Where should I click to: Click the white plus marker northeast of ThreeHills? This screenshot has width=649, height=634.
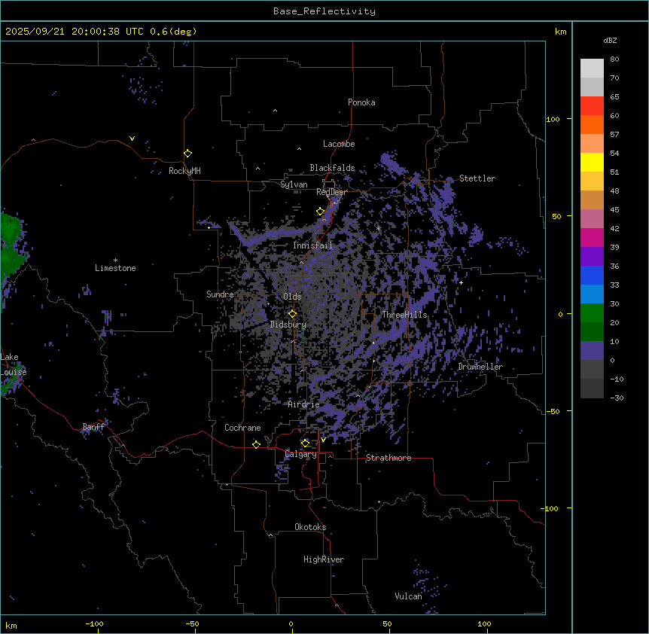click(461, 282)
